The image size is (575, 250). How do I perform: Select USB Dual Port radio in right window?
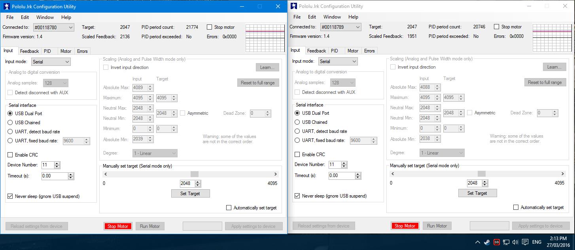click(x=297, y=113)
